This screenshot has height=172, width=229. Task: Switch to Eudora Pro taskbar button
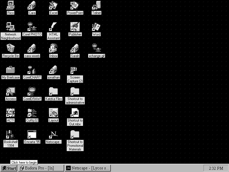[x=41, y=168]
